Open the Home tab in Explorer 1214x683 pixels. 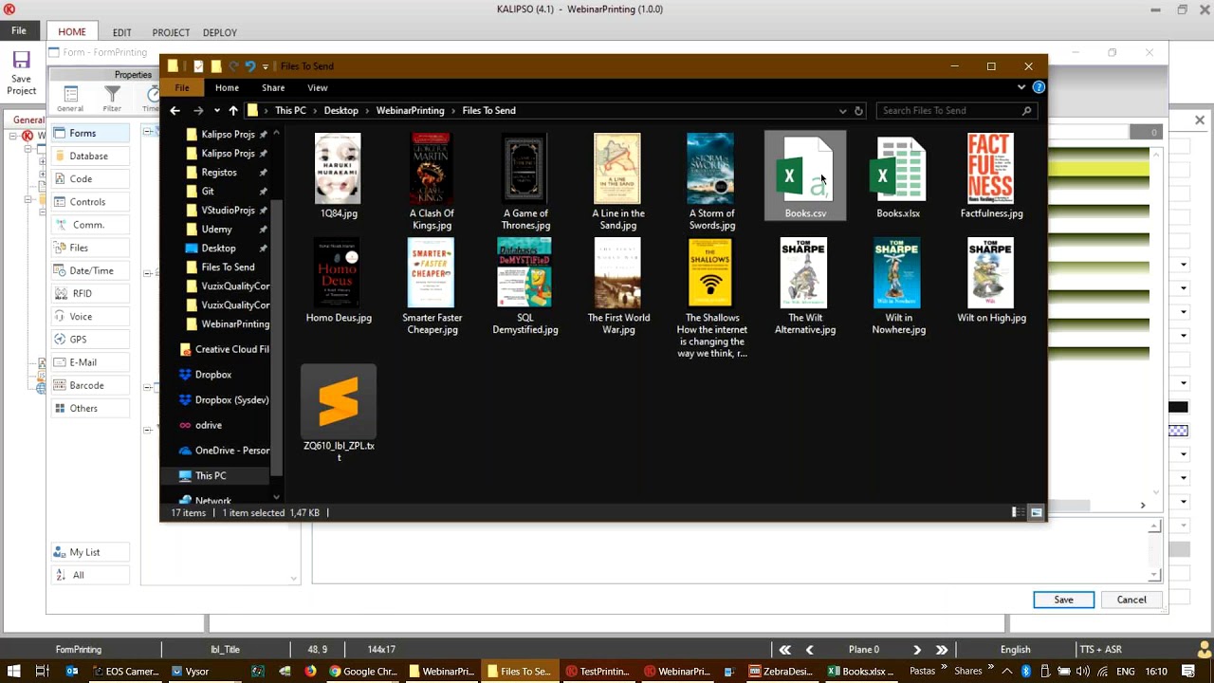[x=227, y=88]
